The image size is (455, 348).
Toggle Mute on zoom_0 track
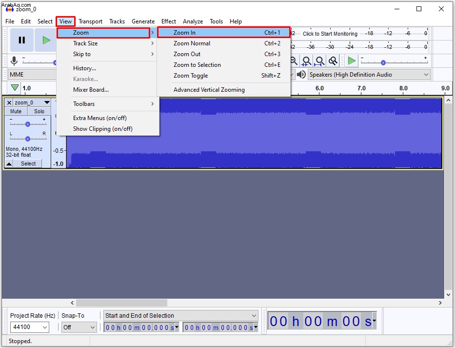pos(16,111)
